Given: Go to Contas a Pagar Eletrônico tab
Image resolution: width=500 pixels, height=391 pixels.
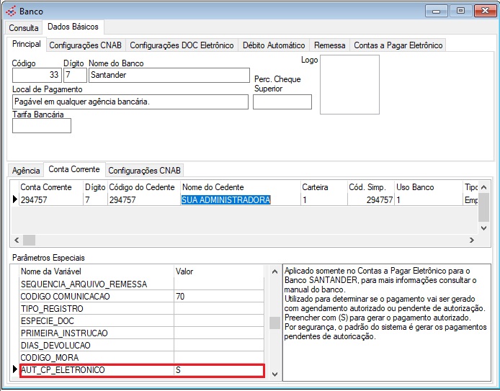Looking at the screenshot, I should 398,45.
